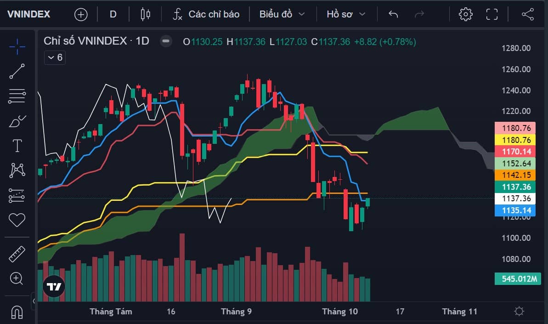Open chart settings gear
Viewport: 548px width, 324px height.
465,14
